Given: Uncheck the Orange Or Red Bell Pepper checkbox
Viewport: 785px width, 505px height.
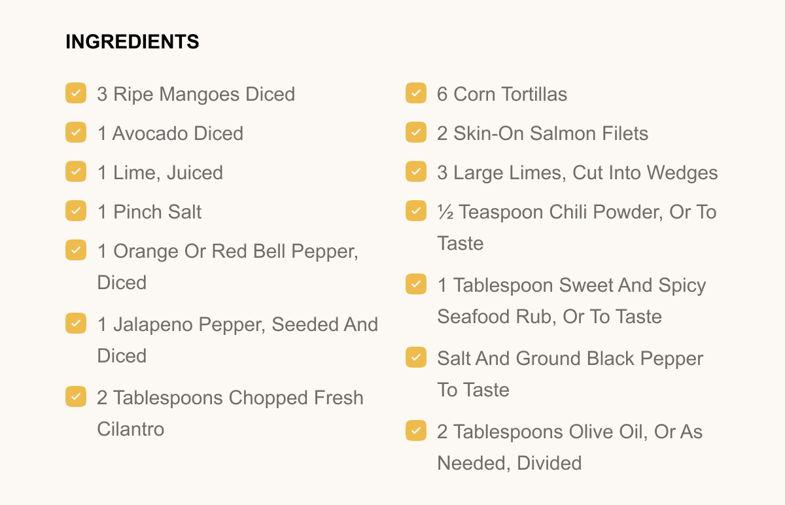Looking at the screenshot, I should (76, 250).
